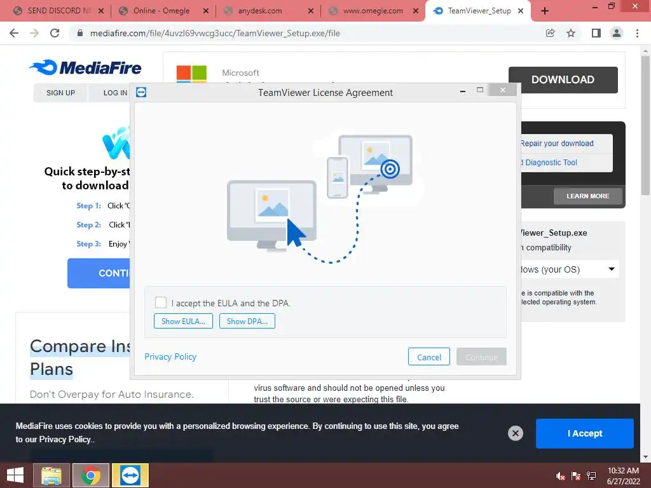Open the Chrome three-dot menu
Image resolution: width=651 pixels, height=488 pixels.
tap(637, 33)
